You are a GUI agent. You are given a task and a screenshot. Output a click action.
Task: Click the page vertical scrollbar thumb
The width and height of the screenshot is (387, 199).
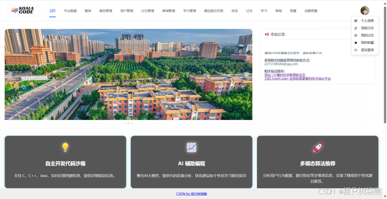pyautogui.click(x=385, y=64)
